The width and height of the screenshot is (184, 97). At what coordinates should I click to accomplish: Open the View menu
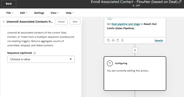point(55,13)
